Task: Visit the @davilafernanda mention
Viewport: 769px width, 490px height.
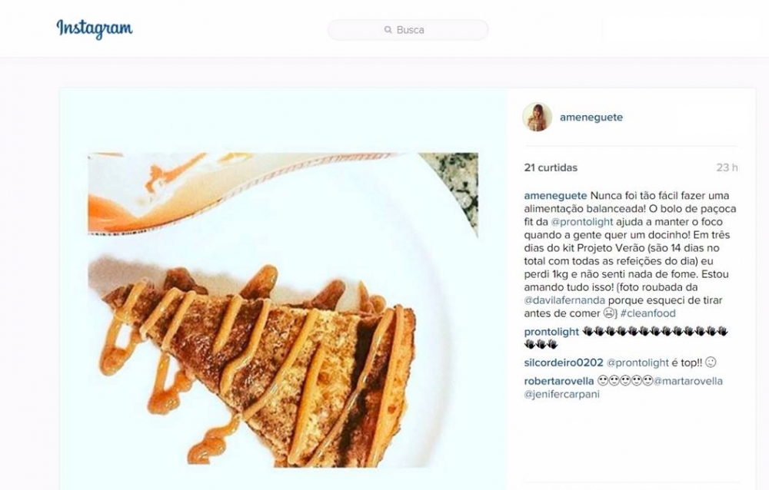Action: [x=564, y=300]
